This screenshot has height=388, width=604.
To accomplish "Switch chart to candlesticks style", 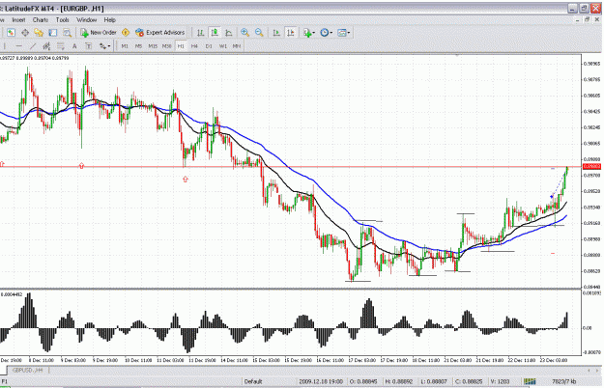I will click(x=215, y=33).
